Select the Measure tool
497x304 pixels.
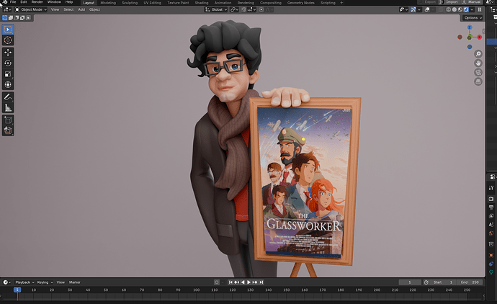(8, 108)
